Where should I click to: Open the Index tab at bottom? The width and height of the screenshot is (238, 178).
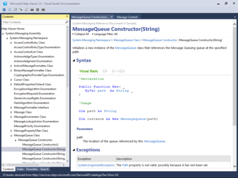coord(20,169)
